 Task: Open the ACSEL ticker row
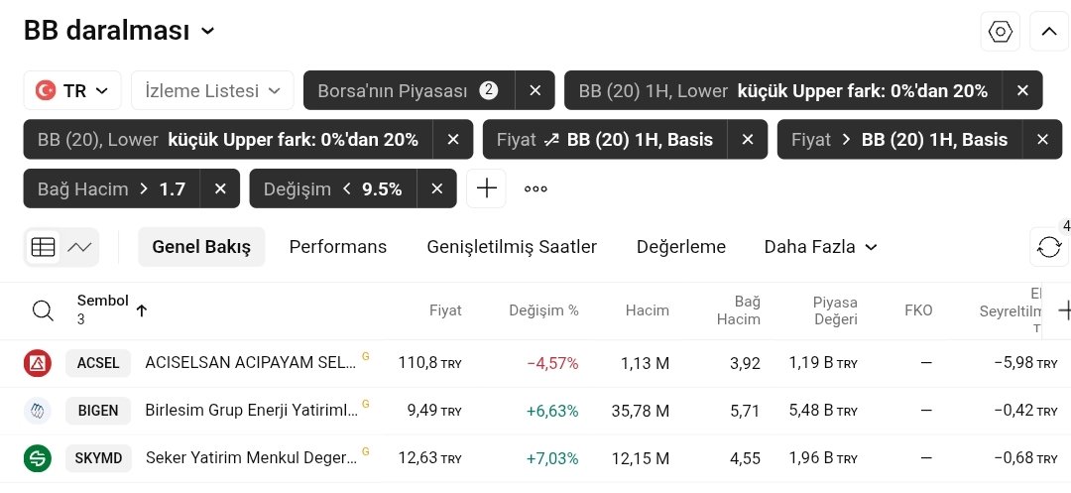pyautogui.click(x=98, y=363)
